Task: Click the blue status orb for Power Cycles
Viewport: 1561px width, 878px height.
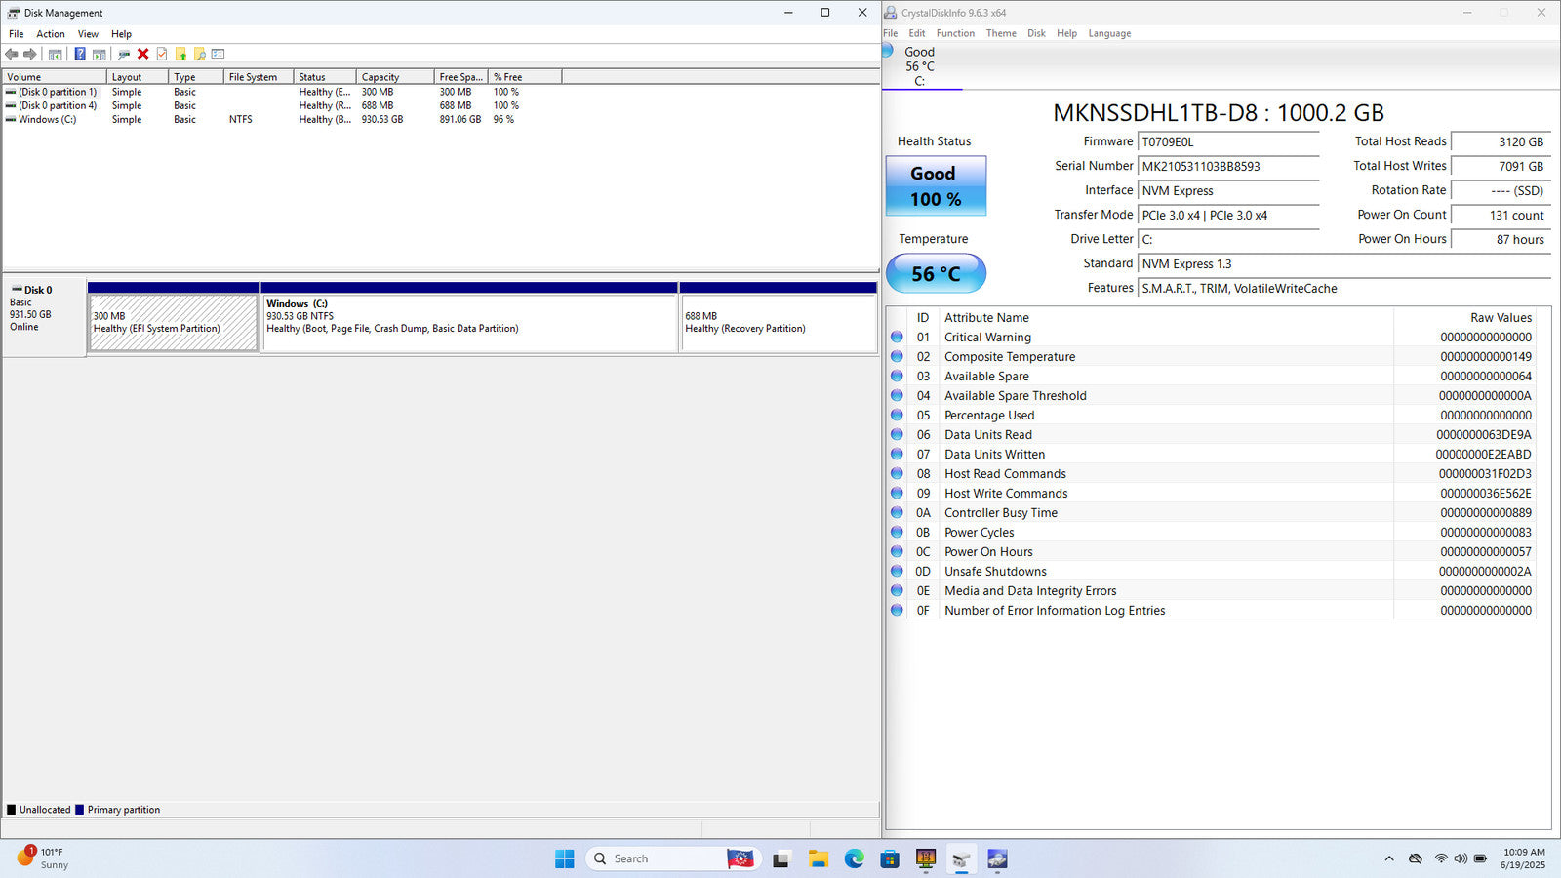Action: [x=897, y=532]
